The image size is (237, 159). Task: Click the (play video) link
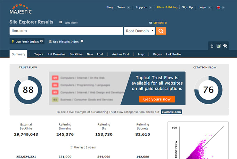coord(71,23)
